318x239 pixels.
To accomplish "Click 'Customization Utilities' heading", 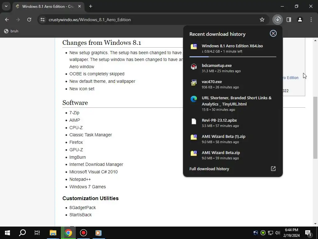I will (x=90, y=198).
